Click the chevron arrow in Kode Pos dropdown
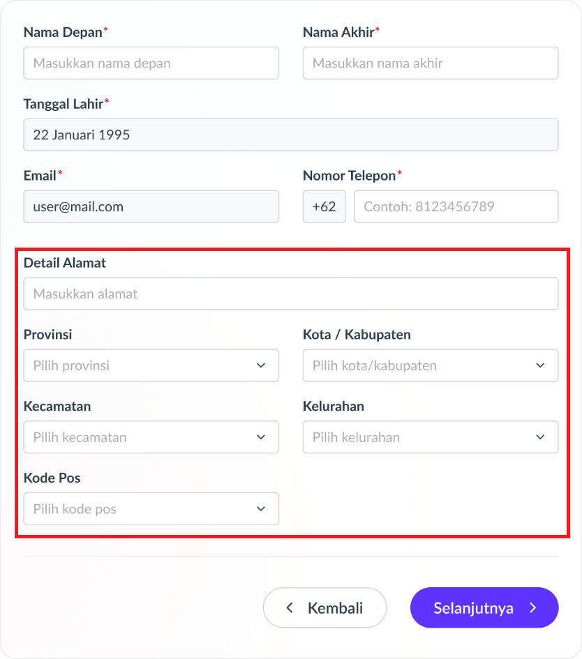The image size is (582, 659). pos(261,509)
